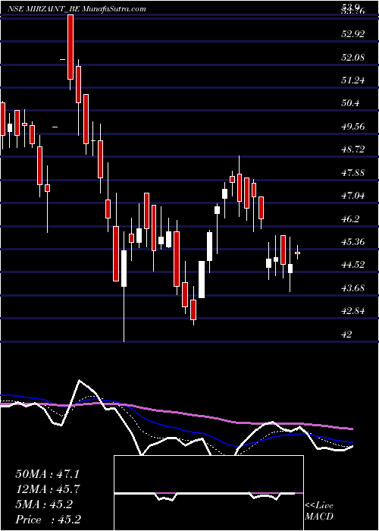Click the 42 price axis label
The height and width of the screenshot is (531, 379).
(347, 335)
